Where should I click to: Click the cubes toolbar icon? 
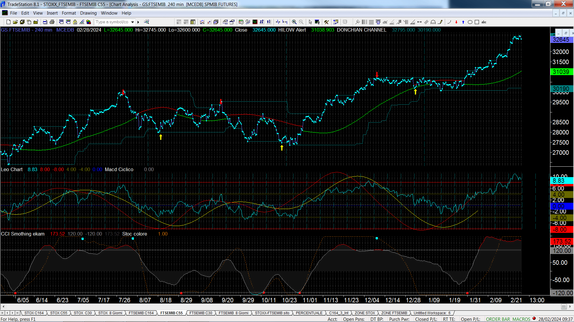[x=89, y=22]
